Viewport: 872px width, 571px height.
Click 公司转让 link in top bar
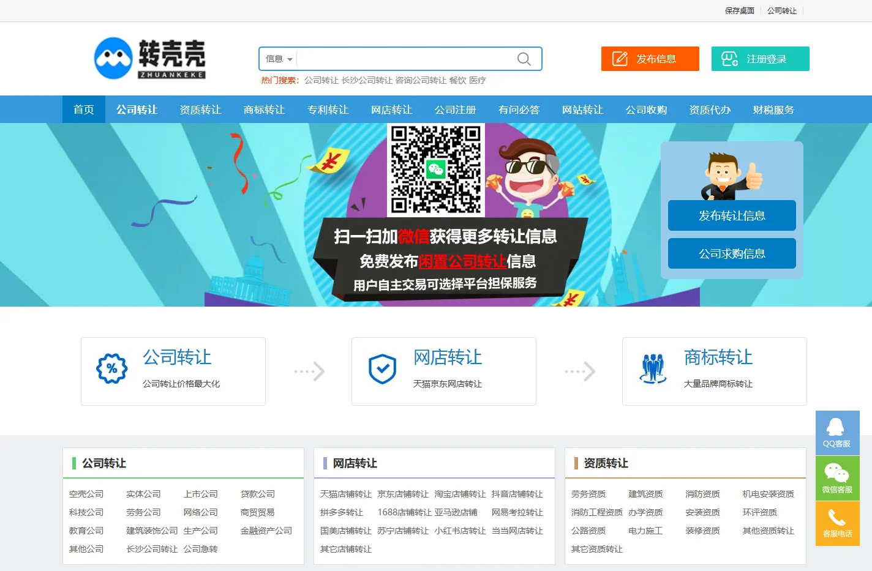(782, 10)
